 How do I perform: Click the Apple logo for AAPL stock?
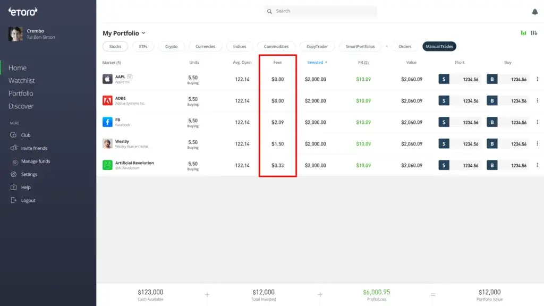pyautogui.click(x=108, y=78)
